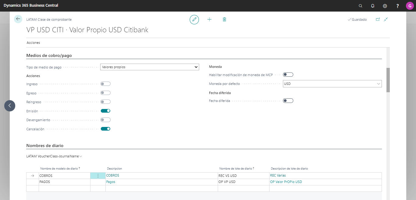This screenshot has width=416, height=200.
Task: Open user account avatar G
Action: click(410, 6)
